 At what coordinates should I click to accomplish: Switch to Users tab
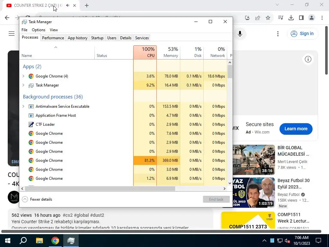point(111,38)
